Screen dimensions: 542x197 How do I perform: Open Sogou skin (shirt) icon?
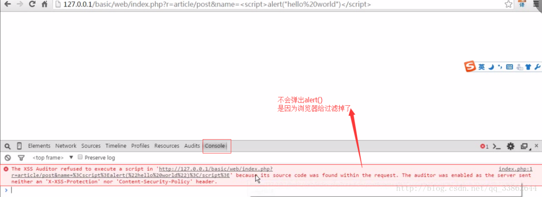pyautogui.click(x=528, y=67)
